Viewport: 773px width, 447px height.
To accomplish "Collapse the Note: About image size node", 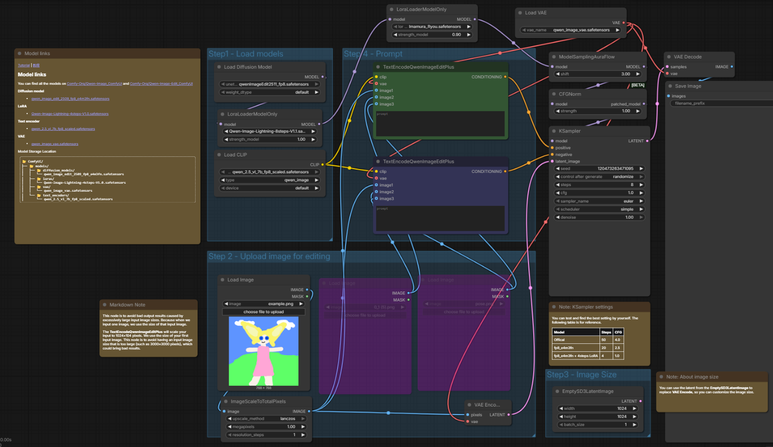I will 662,377.
